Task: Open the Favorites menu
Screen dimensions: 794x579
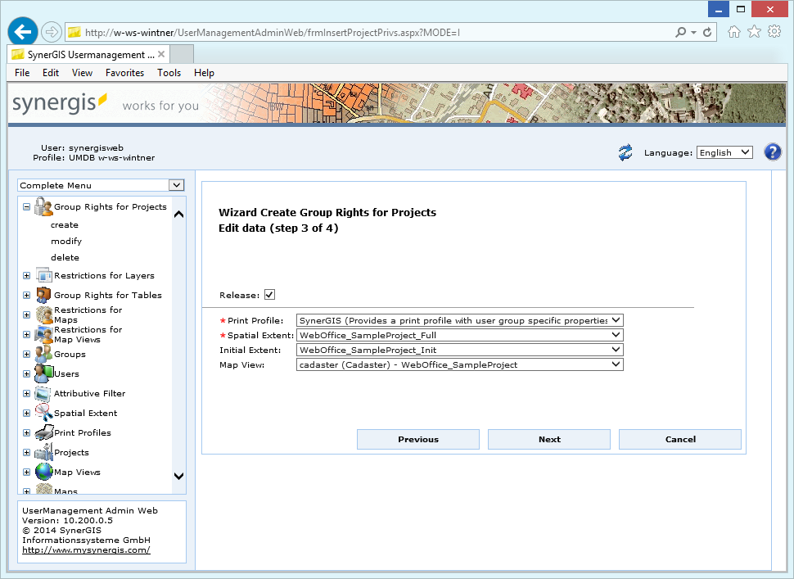Action: tap(124, 72)
